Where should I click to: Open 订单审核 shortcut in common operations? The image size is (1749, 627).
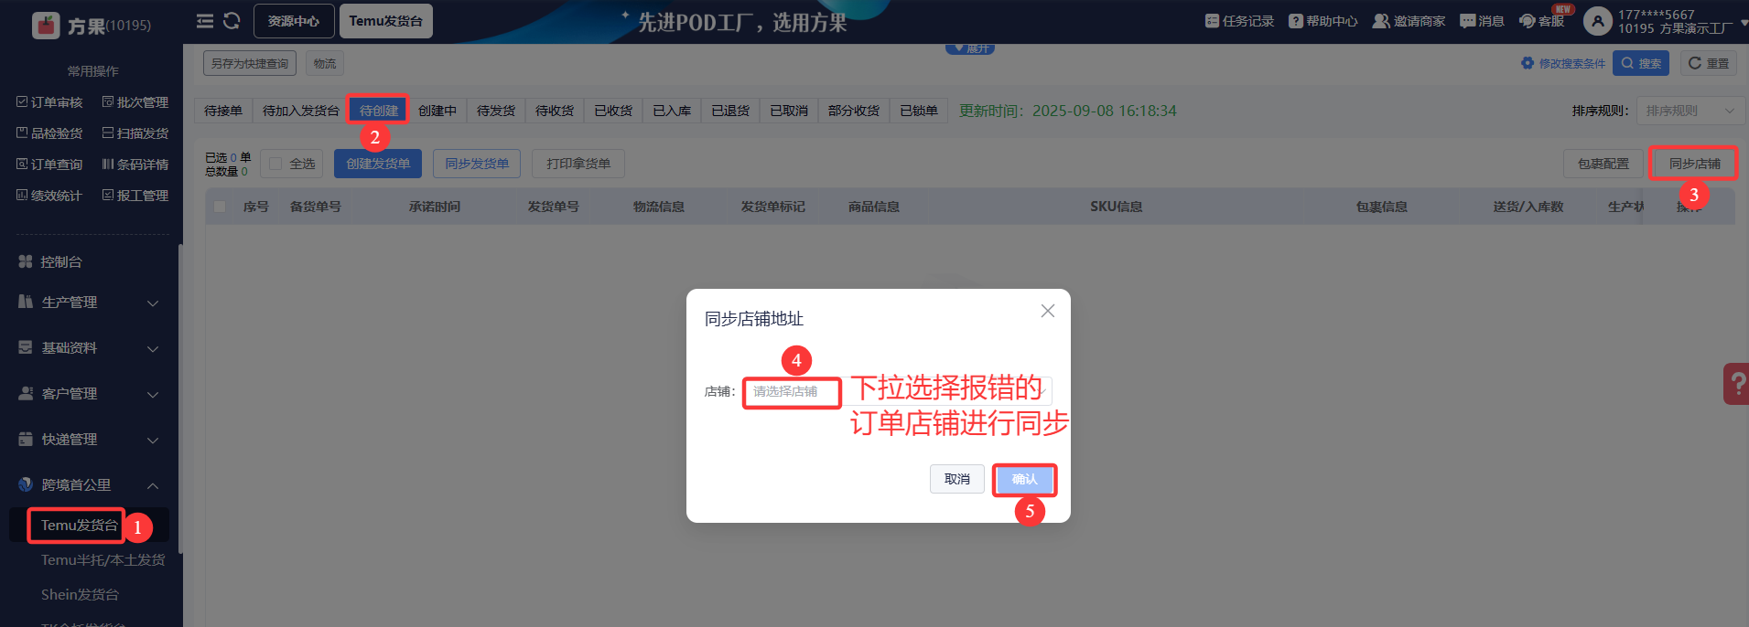tap(49, 102)
